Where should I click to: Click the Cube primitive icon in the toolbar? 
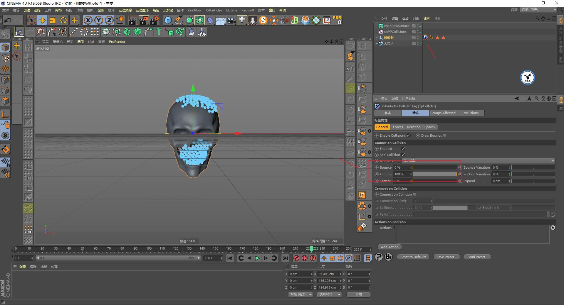point(168,20)
